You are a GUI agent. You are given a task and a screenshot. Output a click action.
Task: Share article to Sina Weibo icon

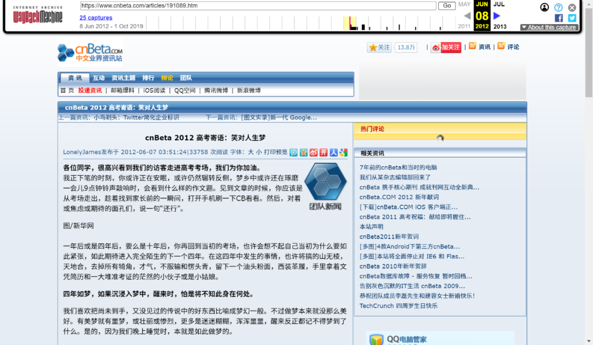click(314, 152)
